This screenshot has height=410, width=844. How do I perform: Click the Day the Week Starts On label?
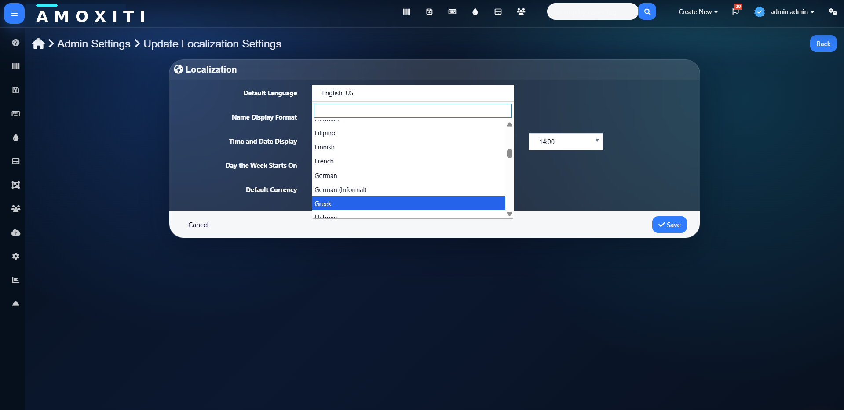coord(261,166)
